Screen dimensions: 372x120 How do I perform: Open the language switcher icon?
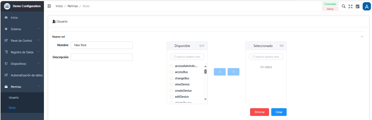pos(357,6)
